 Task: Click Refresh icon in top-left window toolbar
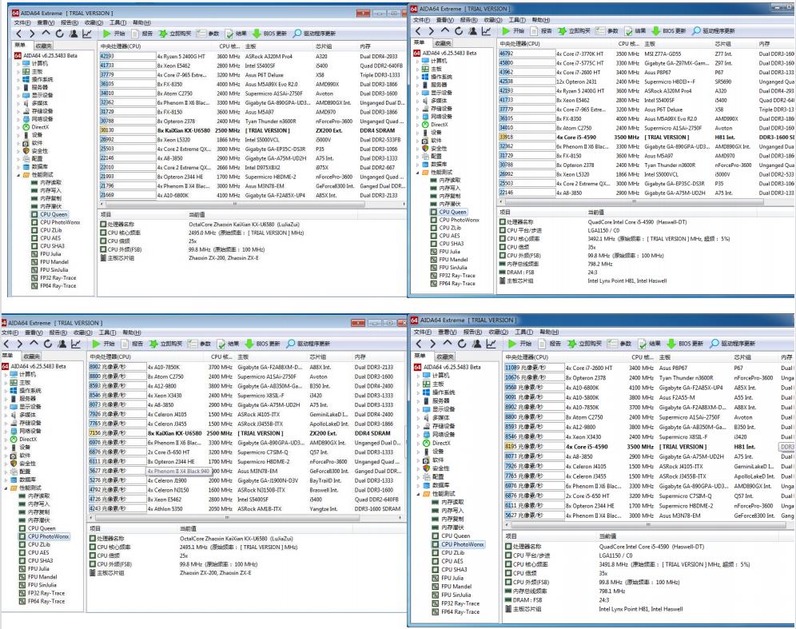[59, 34]
